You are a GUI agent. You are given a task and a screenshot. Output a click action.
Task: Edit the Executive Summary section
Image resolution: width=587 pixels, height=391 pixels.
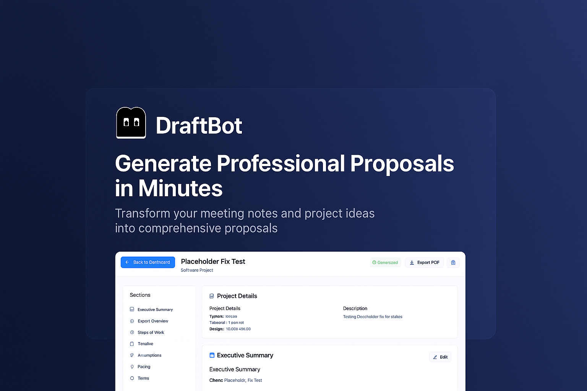[x=440, y=357]
